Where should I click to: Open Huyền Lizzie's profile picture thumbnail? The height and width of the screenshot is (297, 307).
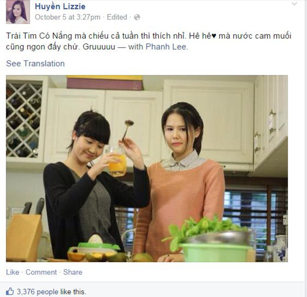click(x=18, y=12)
